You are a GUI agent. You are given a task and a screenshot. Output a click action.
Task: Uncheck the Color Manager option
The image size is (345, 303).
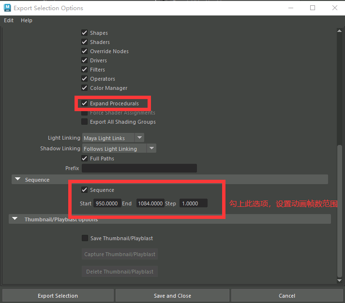click(85, 88)
